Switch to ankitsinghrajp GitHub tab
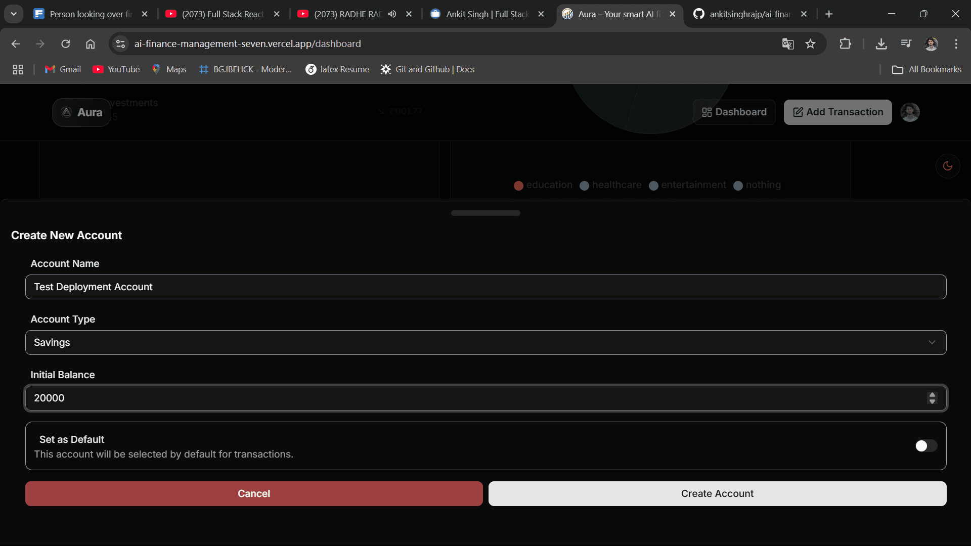 [748, 14]
